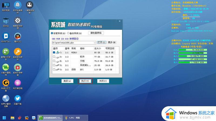
Task: Click the 软件 label in D: row
Action: click(82, 57)
